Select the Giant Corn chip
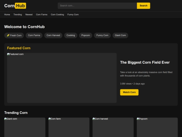182x137 pixels. pos(120,36)
